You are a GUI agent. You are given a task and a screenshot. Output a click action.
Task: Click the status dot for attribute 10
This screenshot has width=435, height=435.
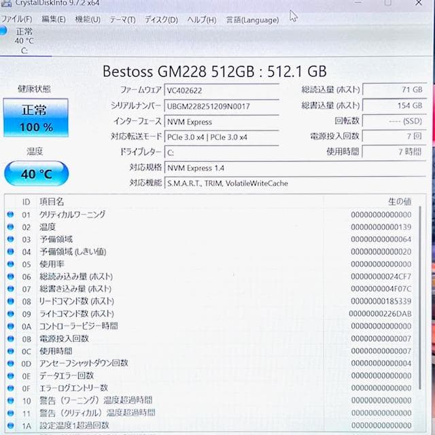click(x=11, y=400)
